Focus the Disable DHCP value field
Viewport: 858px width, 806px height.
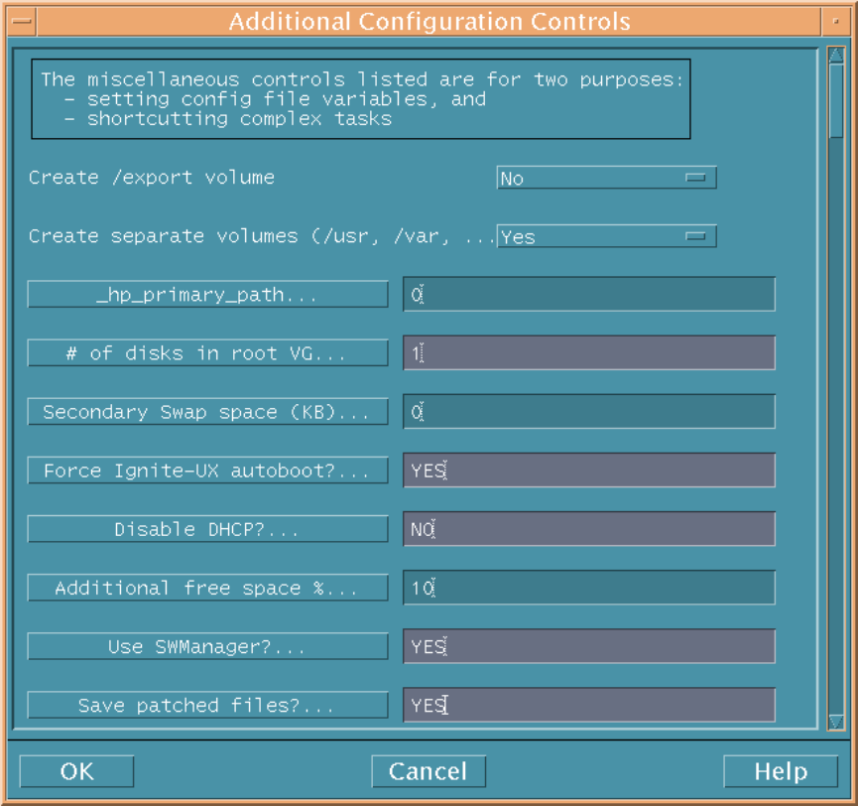pyautogui.click(x=589, y=528)
